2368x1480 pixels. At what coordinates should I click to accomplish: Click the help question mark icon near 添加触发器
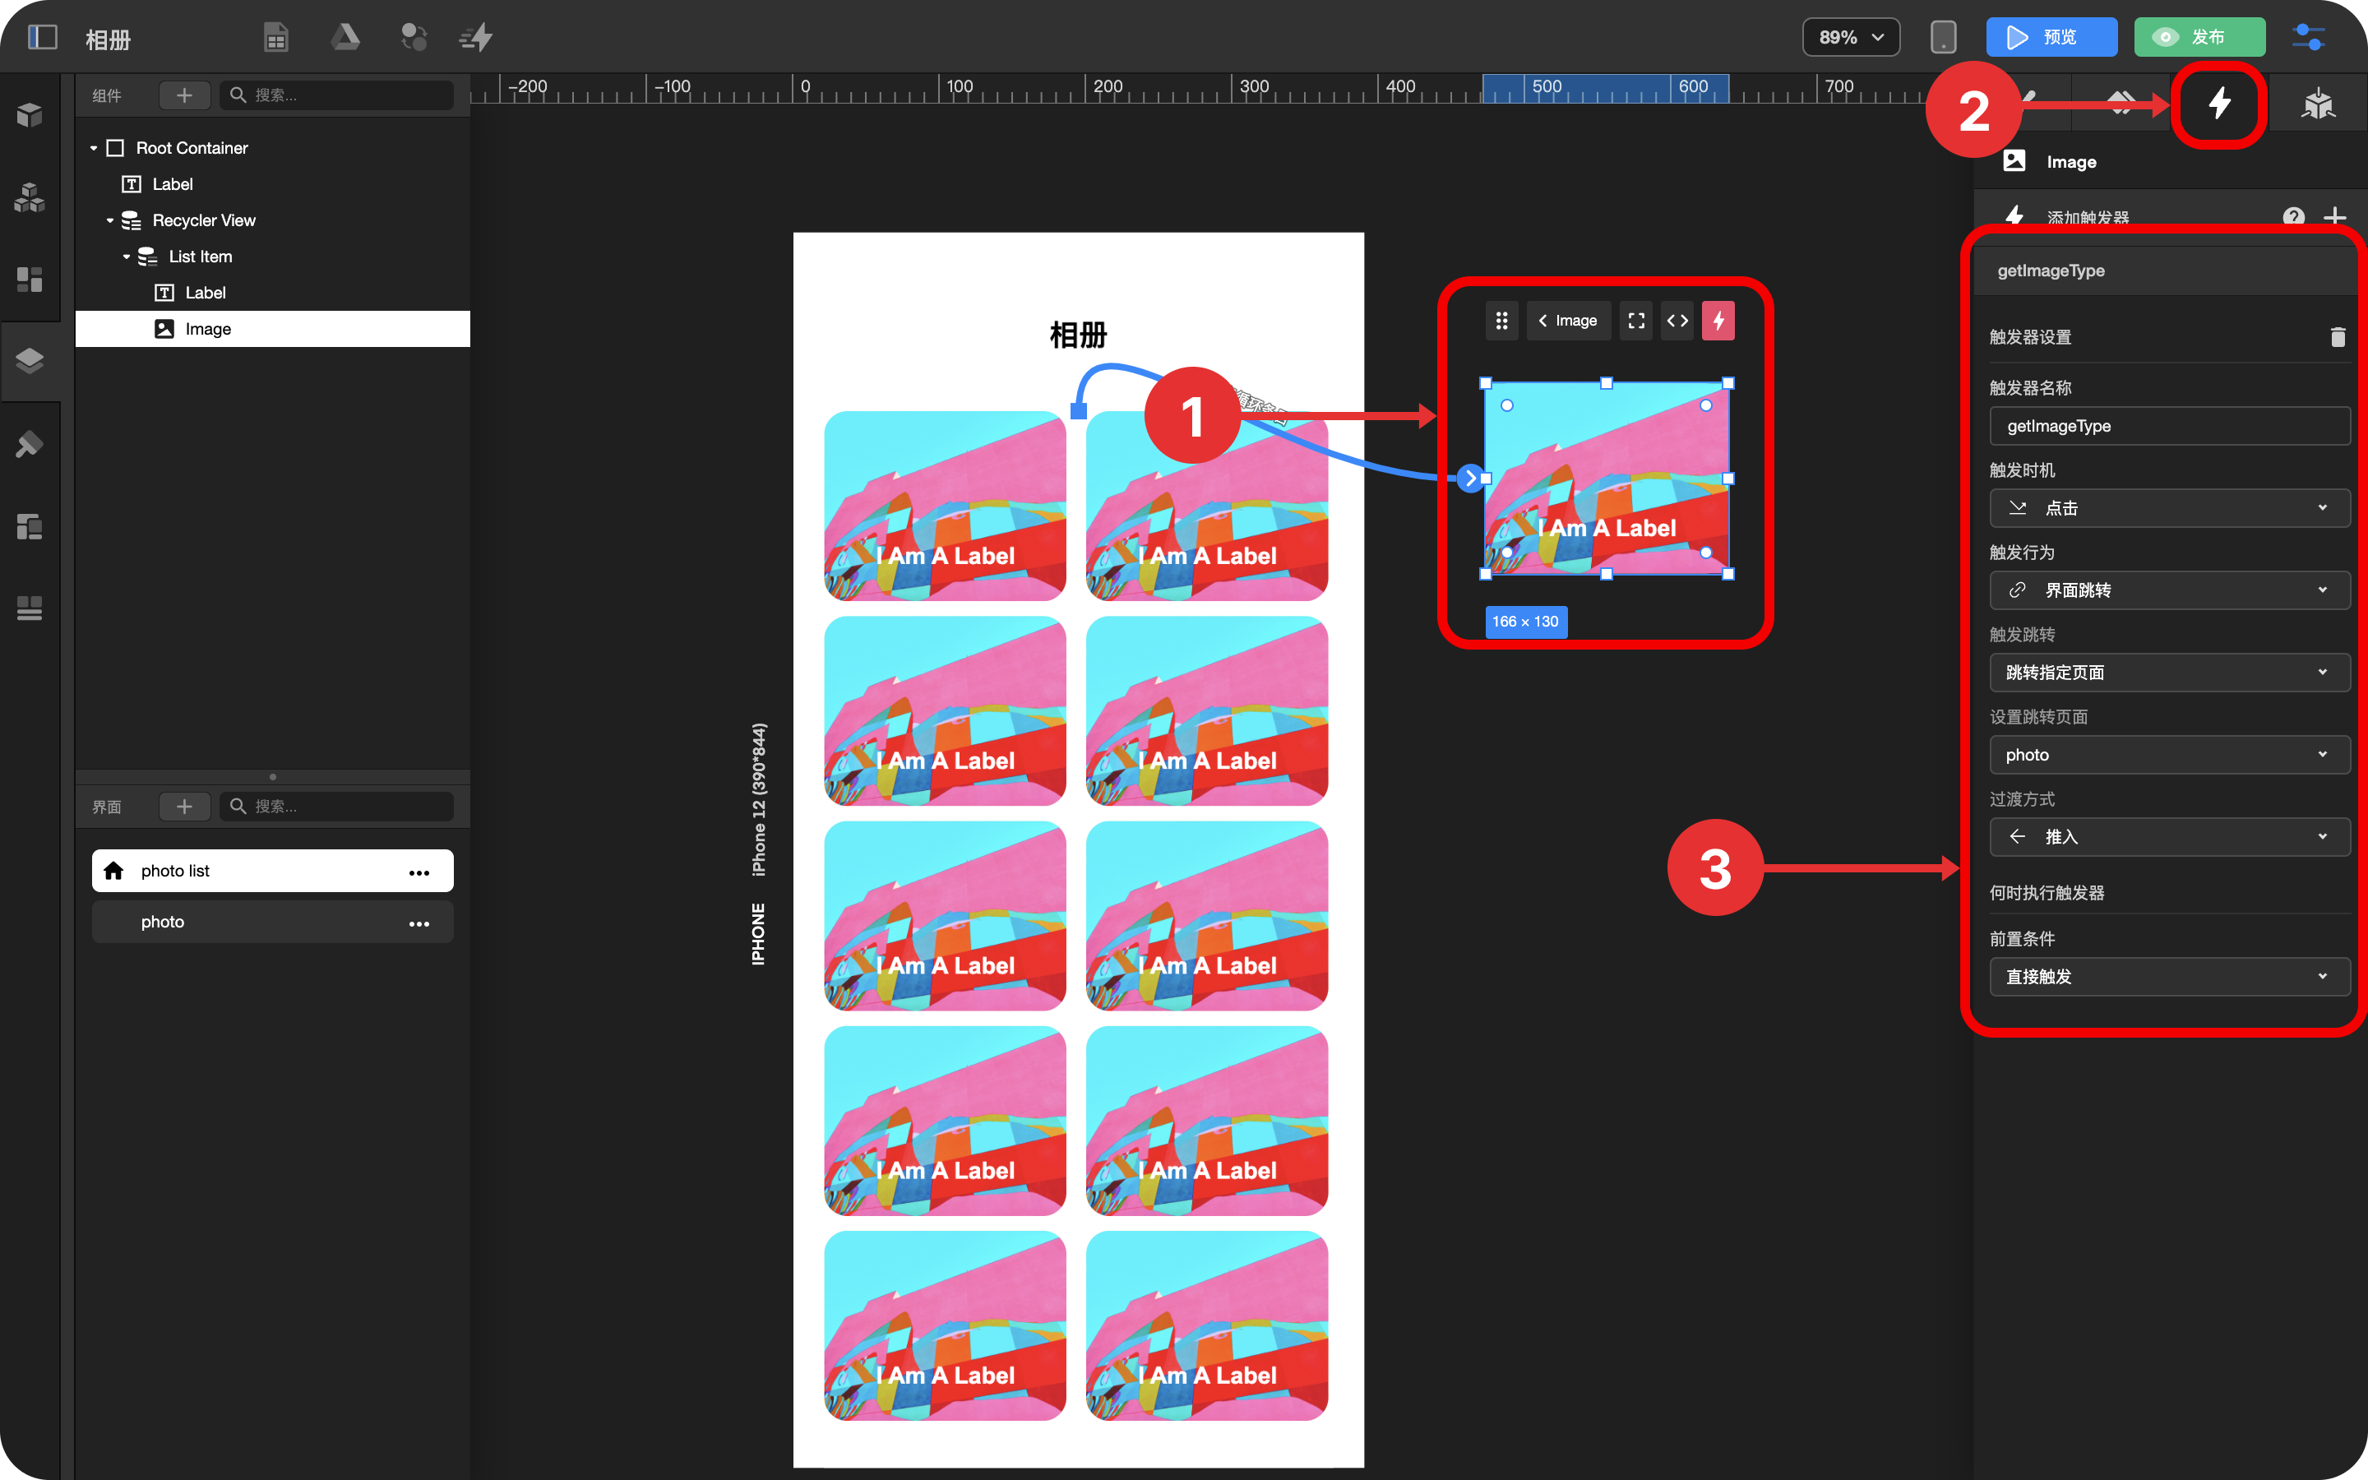pyautogui.click(x=2292, y=216)
